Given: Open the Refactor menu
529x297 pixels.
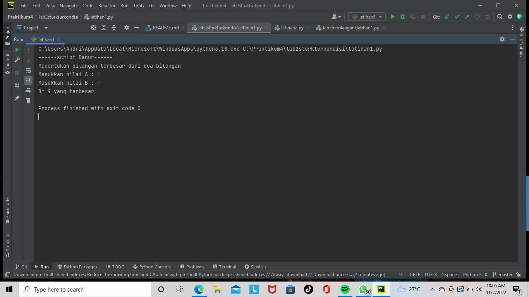Looking at the screenshot, I should [x=106, y=6].
